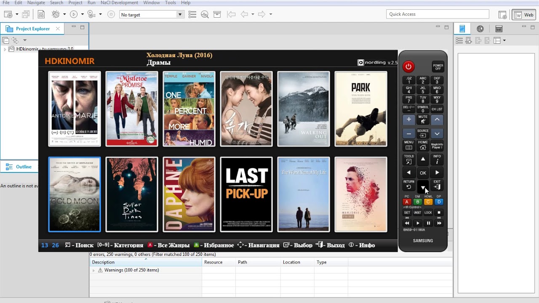The height and width of the screenshot is (303, 539).
Task: Go back with the remote's RETURN key
Action: point(408,185)
